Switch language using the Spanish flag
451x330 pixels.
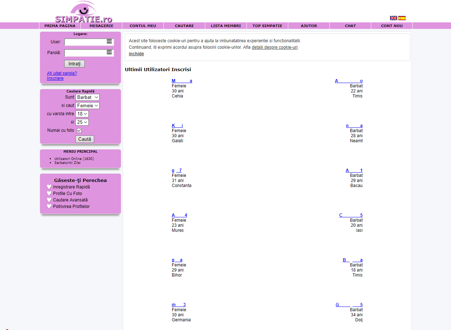[402, 18]
